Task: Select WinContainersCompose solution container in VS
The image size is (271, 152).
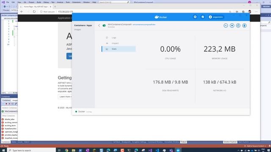Action: pos(10,111)
